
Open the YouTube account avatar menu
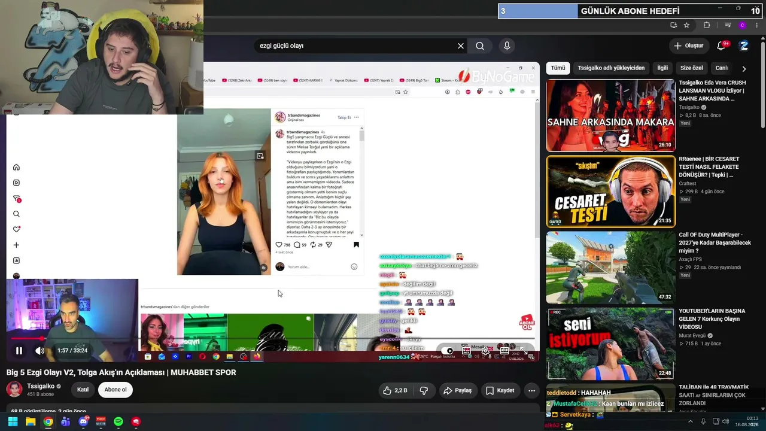[x=744, y=46]
